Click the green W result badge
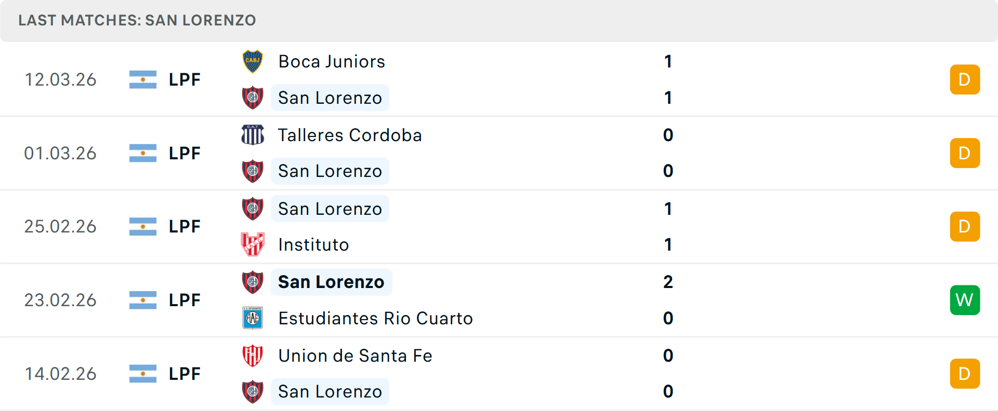The height and width of the screenshot is (411, 998). click(x=965, y=300)
